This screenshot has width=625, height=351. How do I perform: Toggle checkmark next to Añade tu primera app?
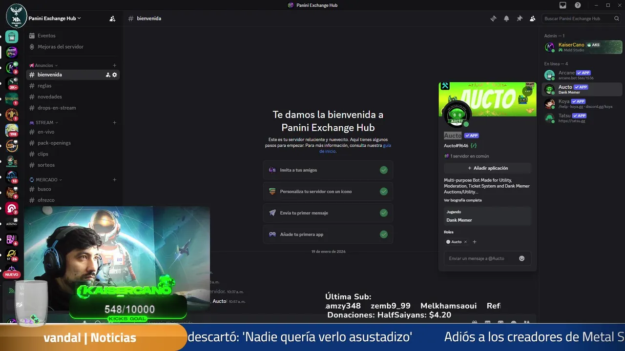pyautogui.click(x=384, y=234)
